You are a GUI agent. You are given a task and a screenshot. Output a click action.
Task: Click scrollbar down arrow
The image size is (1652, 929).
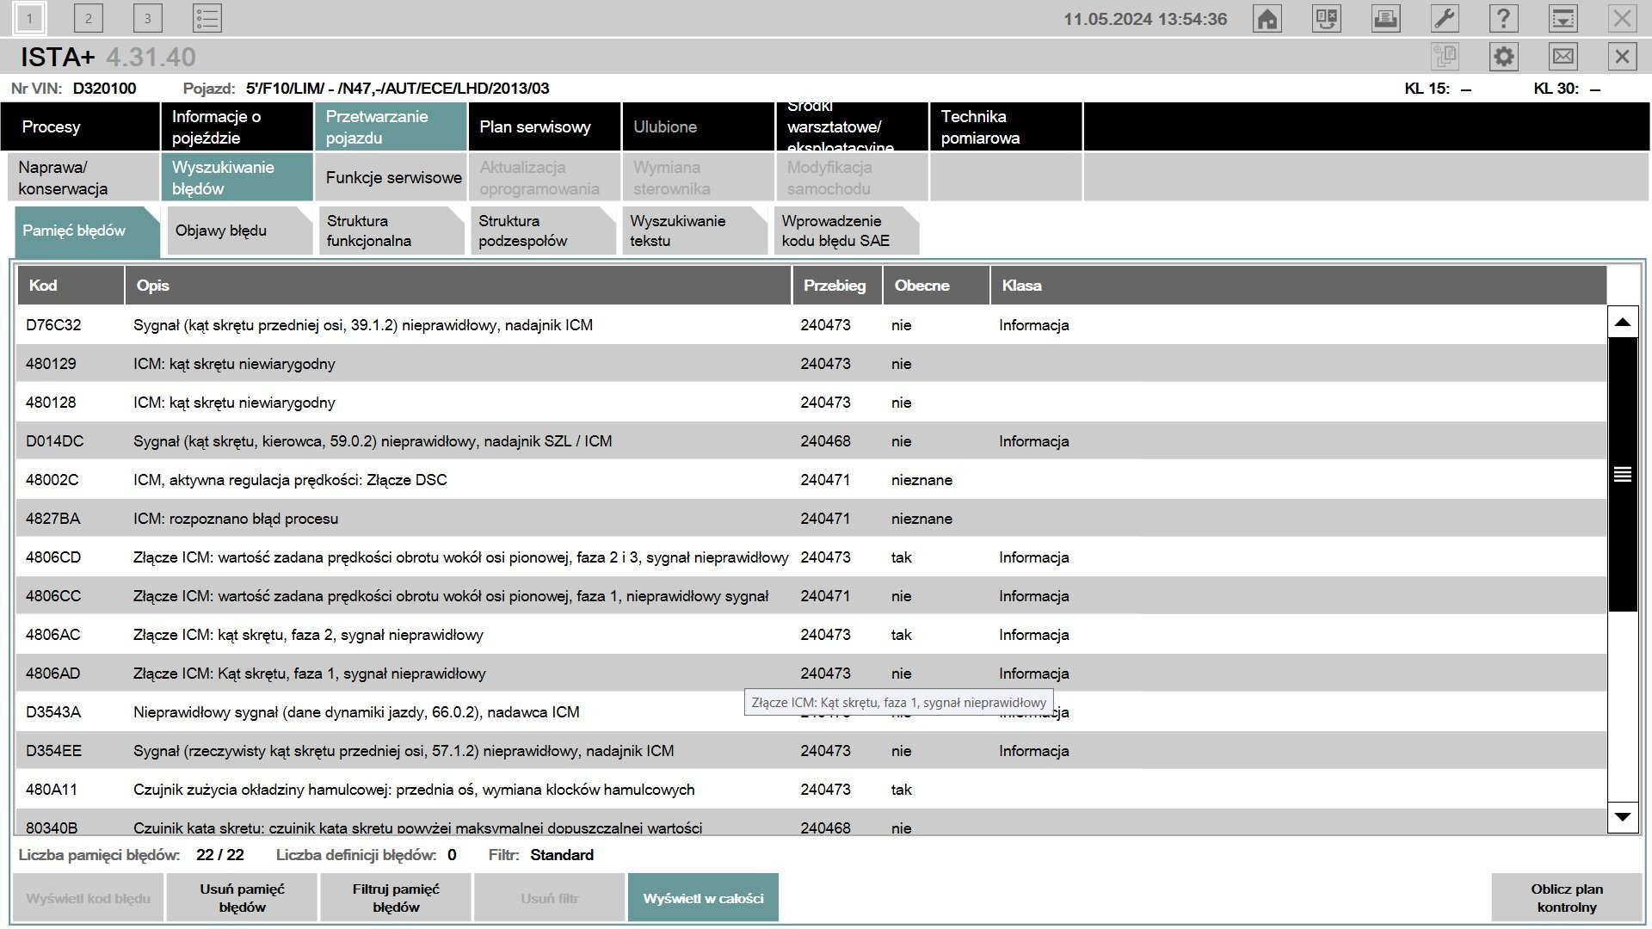pos(1623,816)
